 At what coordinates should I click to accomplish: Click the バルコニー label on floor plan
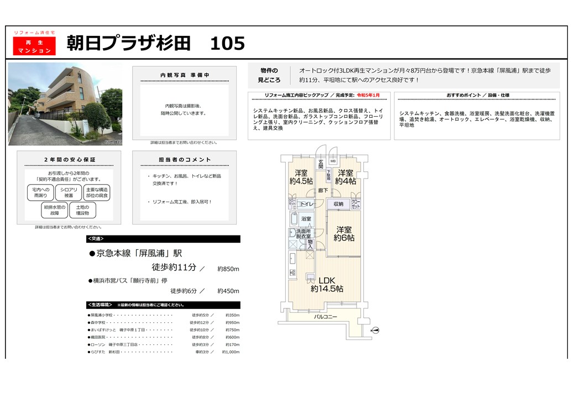point(326,317)
